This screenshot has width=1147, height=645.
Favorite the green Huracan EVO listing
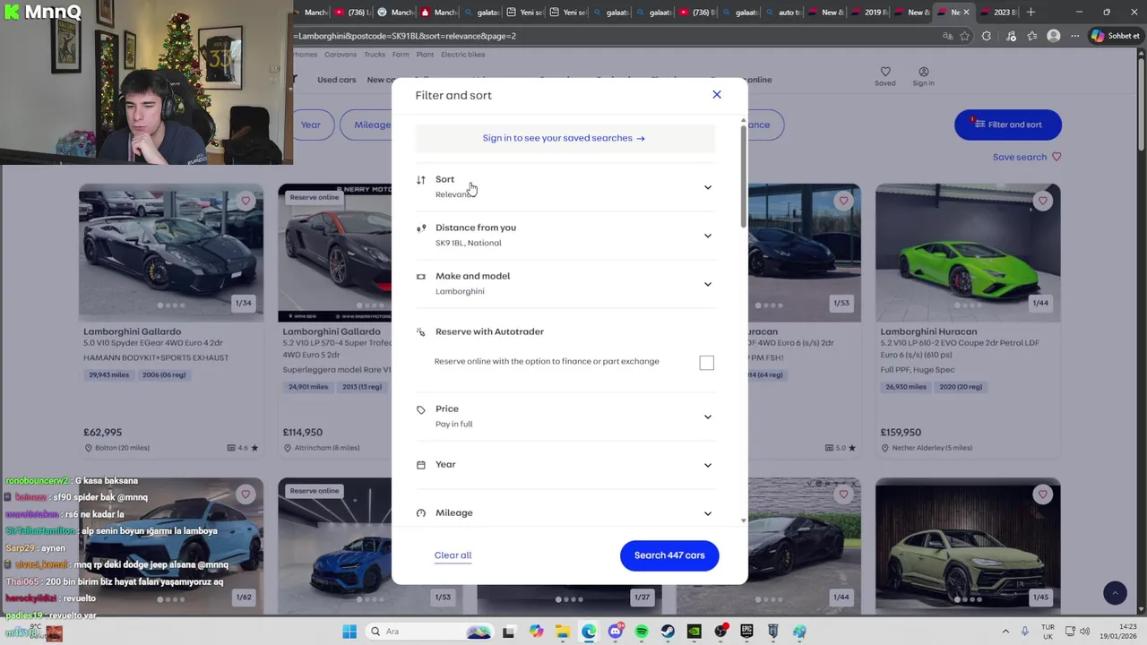click(x=1042, y=201)
